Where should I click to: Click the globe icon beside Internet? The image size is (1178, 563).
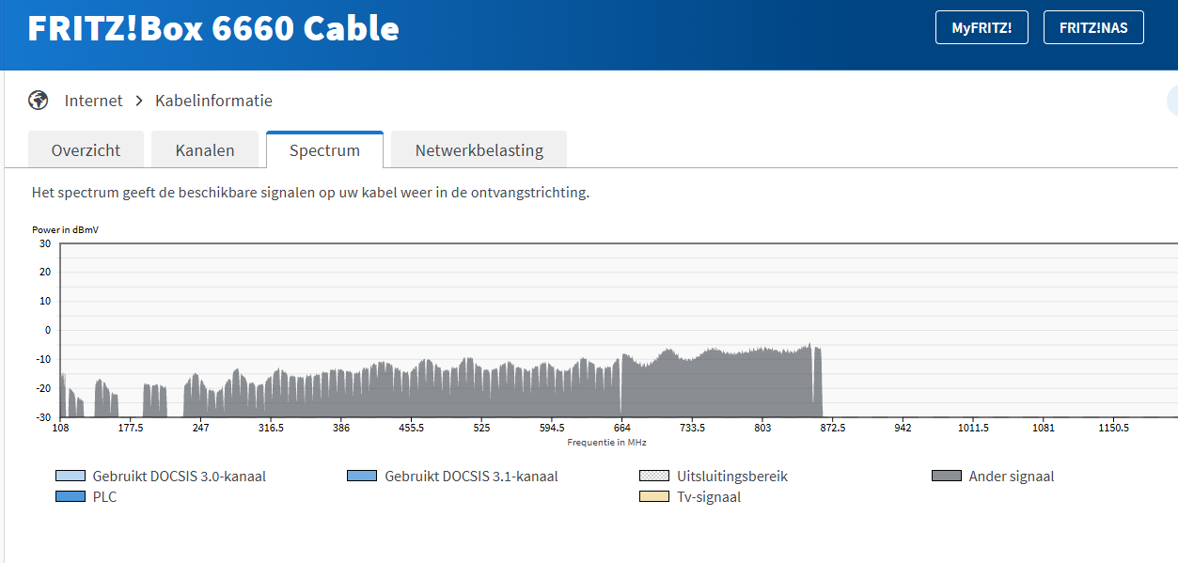point(39,100)
